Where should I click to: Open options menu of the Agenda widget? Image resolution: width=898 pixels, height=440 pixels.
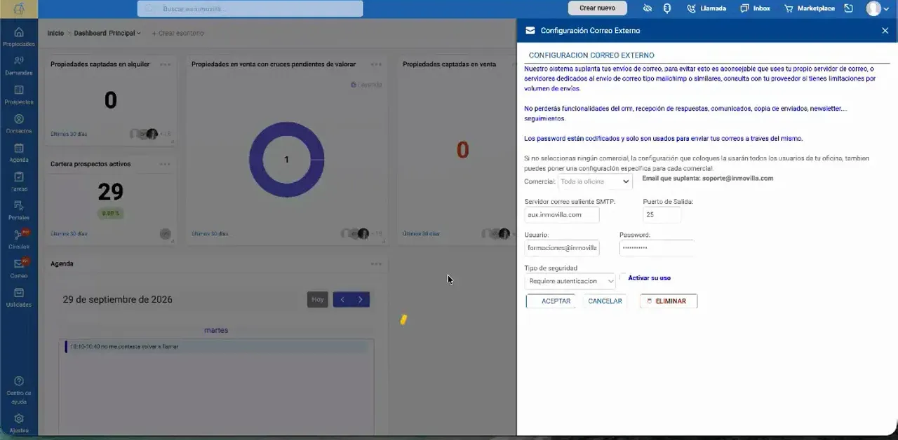(377, 264)
